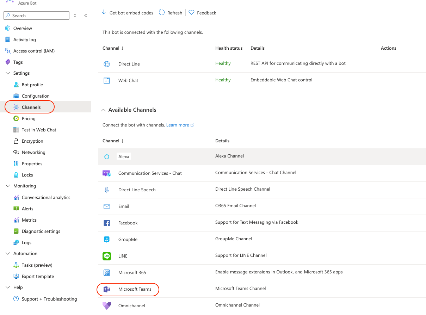Sort connected channels by Channel column
The width and height of the screenshot is (426, 315).
pyautogui.click(x=113, y=48)
